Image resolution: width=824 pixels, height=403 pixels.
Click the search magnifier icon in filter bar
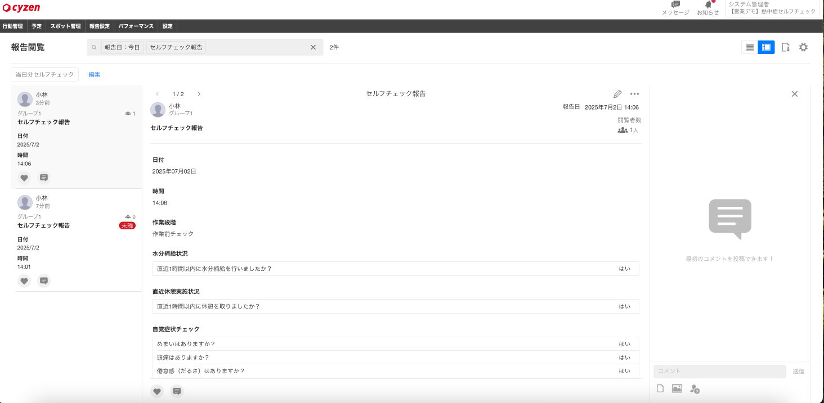point(94,47)
